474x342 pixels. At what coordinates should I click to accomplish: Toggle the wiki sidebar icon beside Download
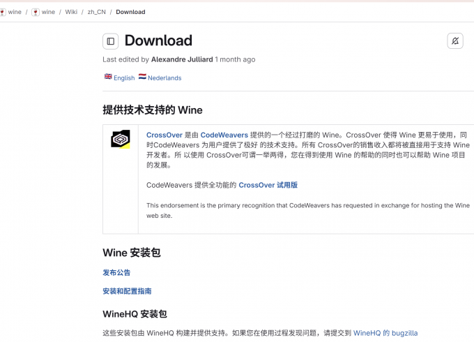coord(110,41)
